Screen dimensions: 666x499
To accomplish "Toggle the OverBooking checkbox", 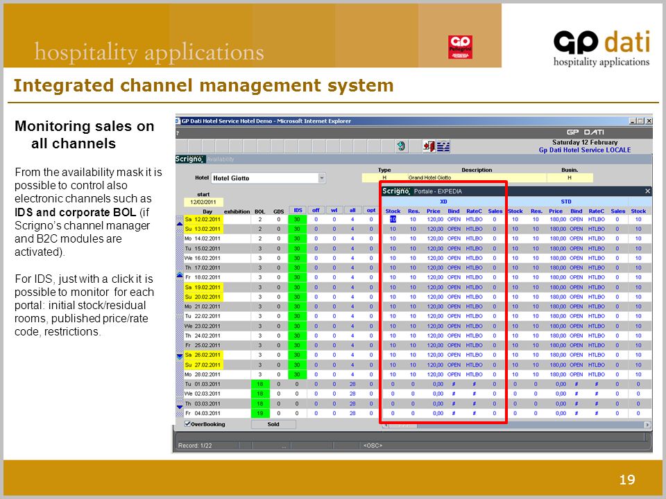I will (x=187, y=423).
